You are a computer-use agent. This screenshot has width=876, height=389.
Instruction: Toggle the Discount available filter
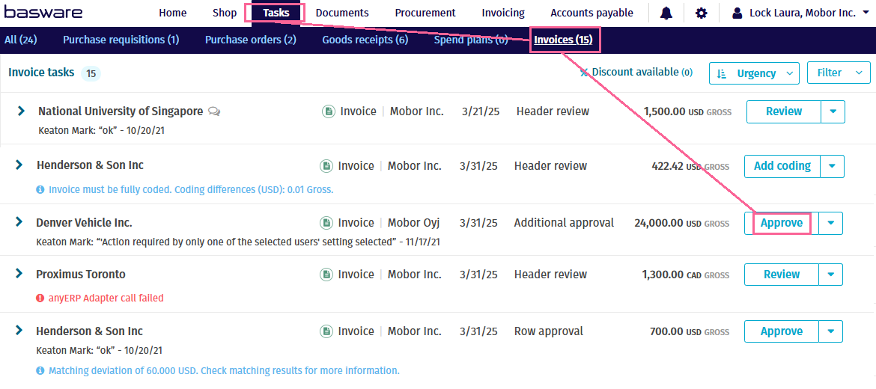click(636, 72)
